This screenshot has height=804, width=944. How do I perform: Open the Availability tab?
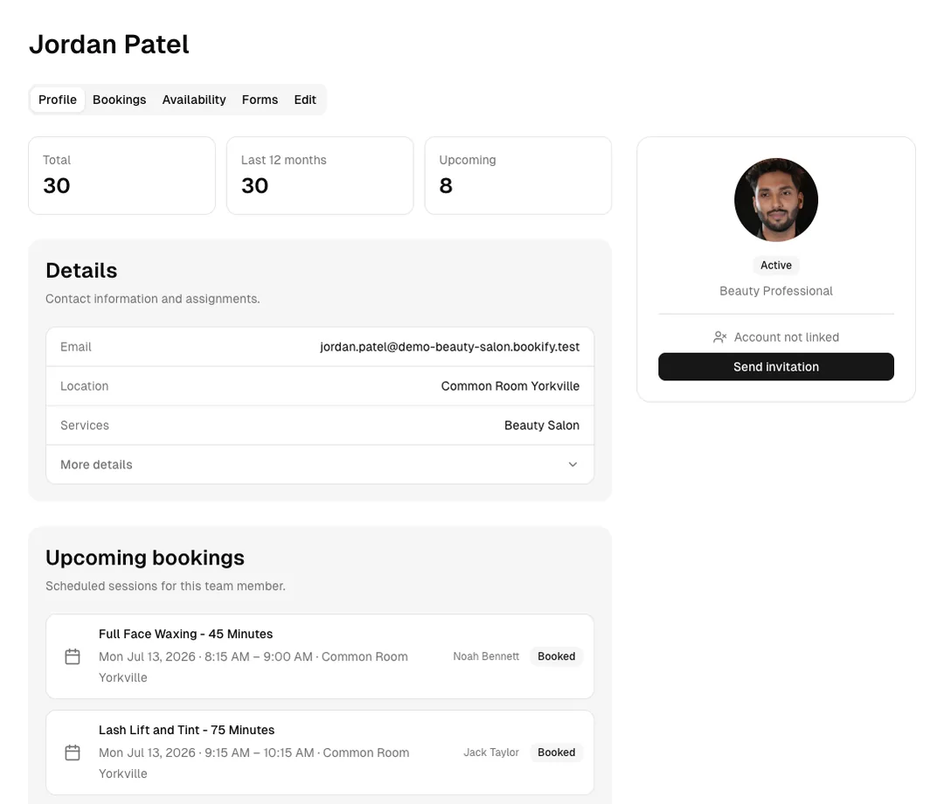[x=194, y=100]
